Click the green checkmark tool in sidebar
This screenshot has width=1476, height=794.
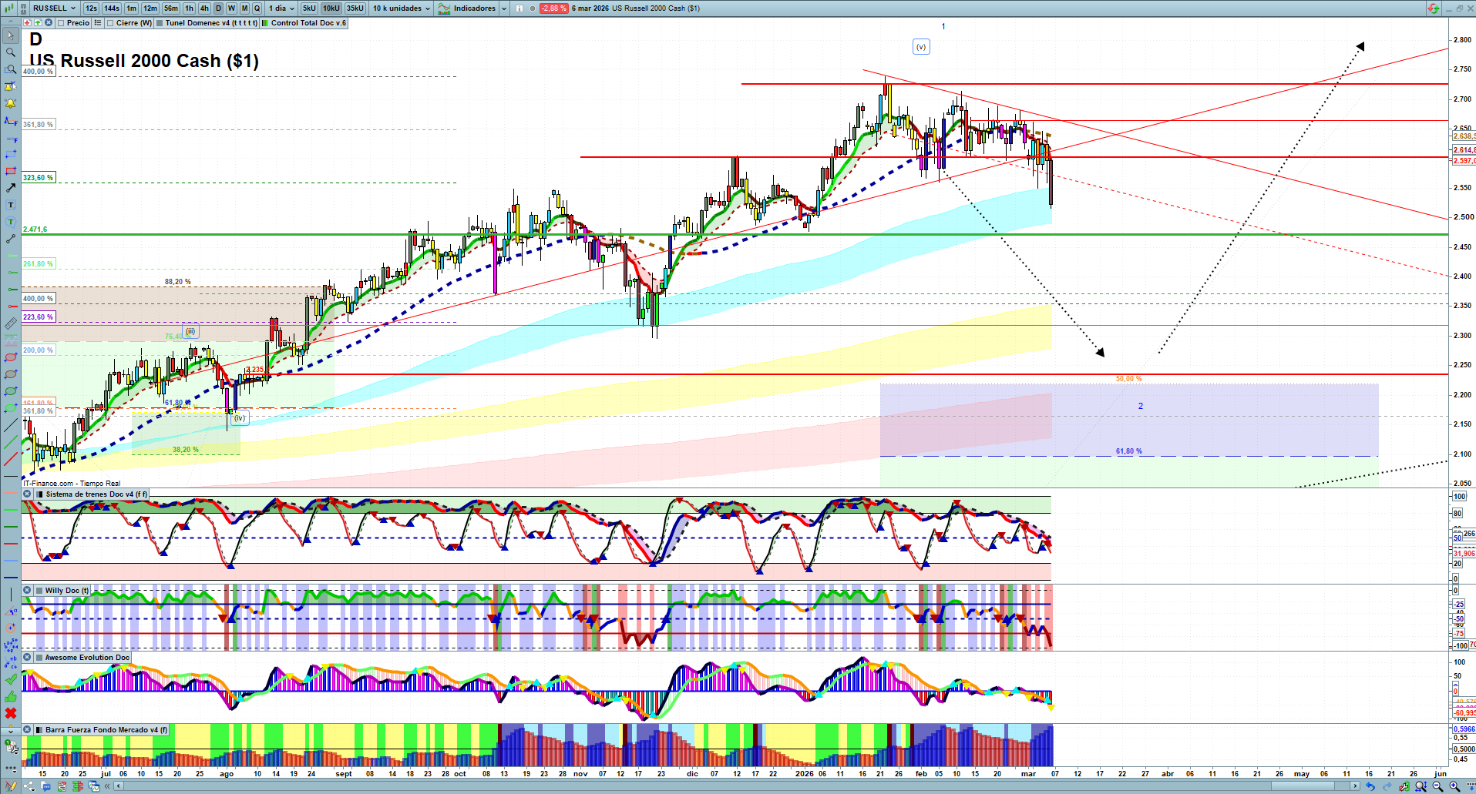11,679
